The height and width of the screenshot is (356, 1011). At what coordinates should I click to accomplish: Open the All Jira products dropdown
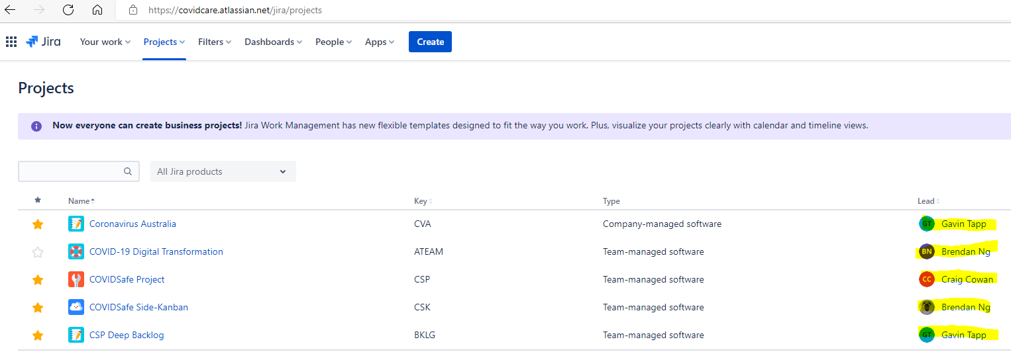pyautogui.click(x=223, y=171)
